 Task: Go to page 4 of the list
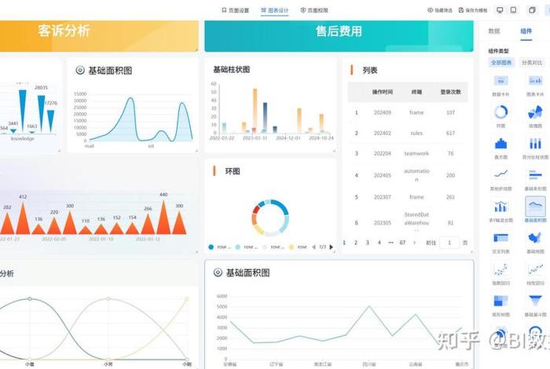379,243
